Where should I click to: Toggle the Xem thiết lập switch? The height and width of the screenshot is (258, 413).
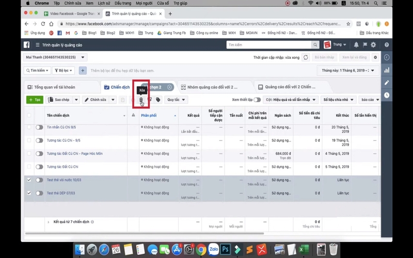pyautogui.click(x=257, y=100)
